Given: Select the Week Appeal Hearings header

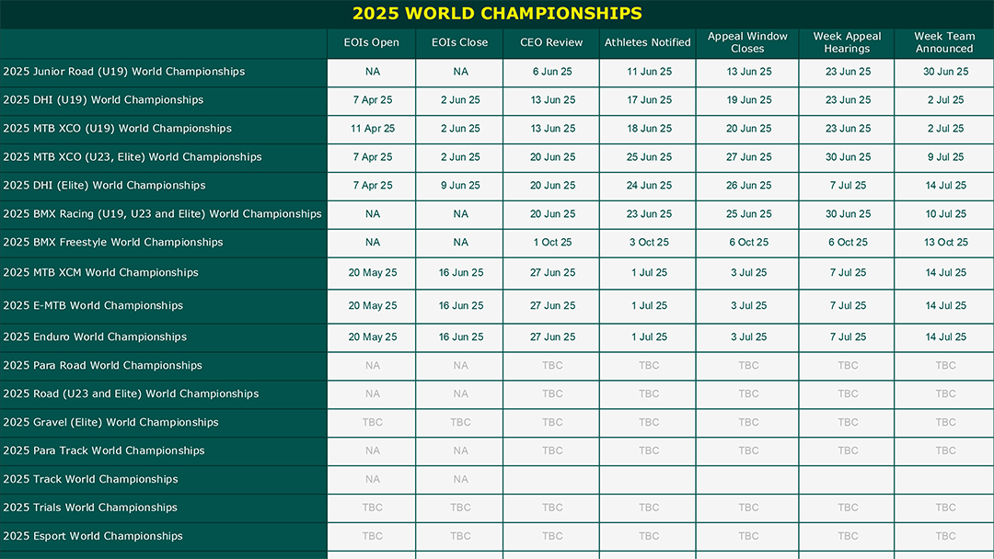Looking at the screenshot, I should (x=847, y=43).
